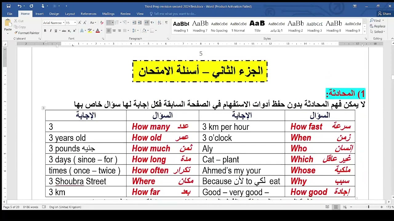Click the Cut command

coord(18,21)
